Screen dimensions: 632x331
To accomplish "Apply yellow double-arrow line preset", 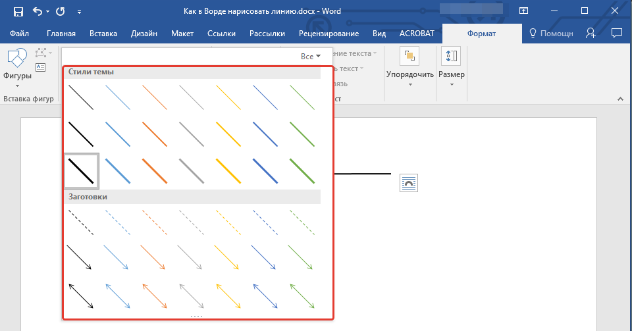I will coord(228,296).
